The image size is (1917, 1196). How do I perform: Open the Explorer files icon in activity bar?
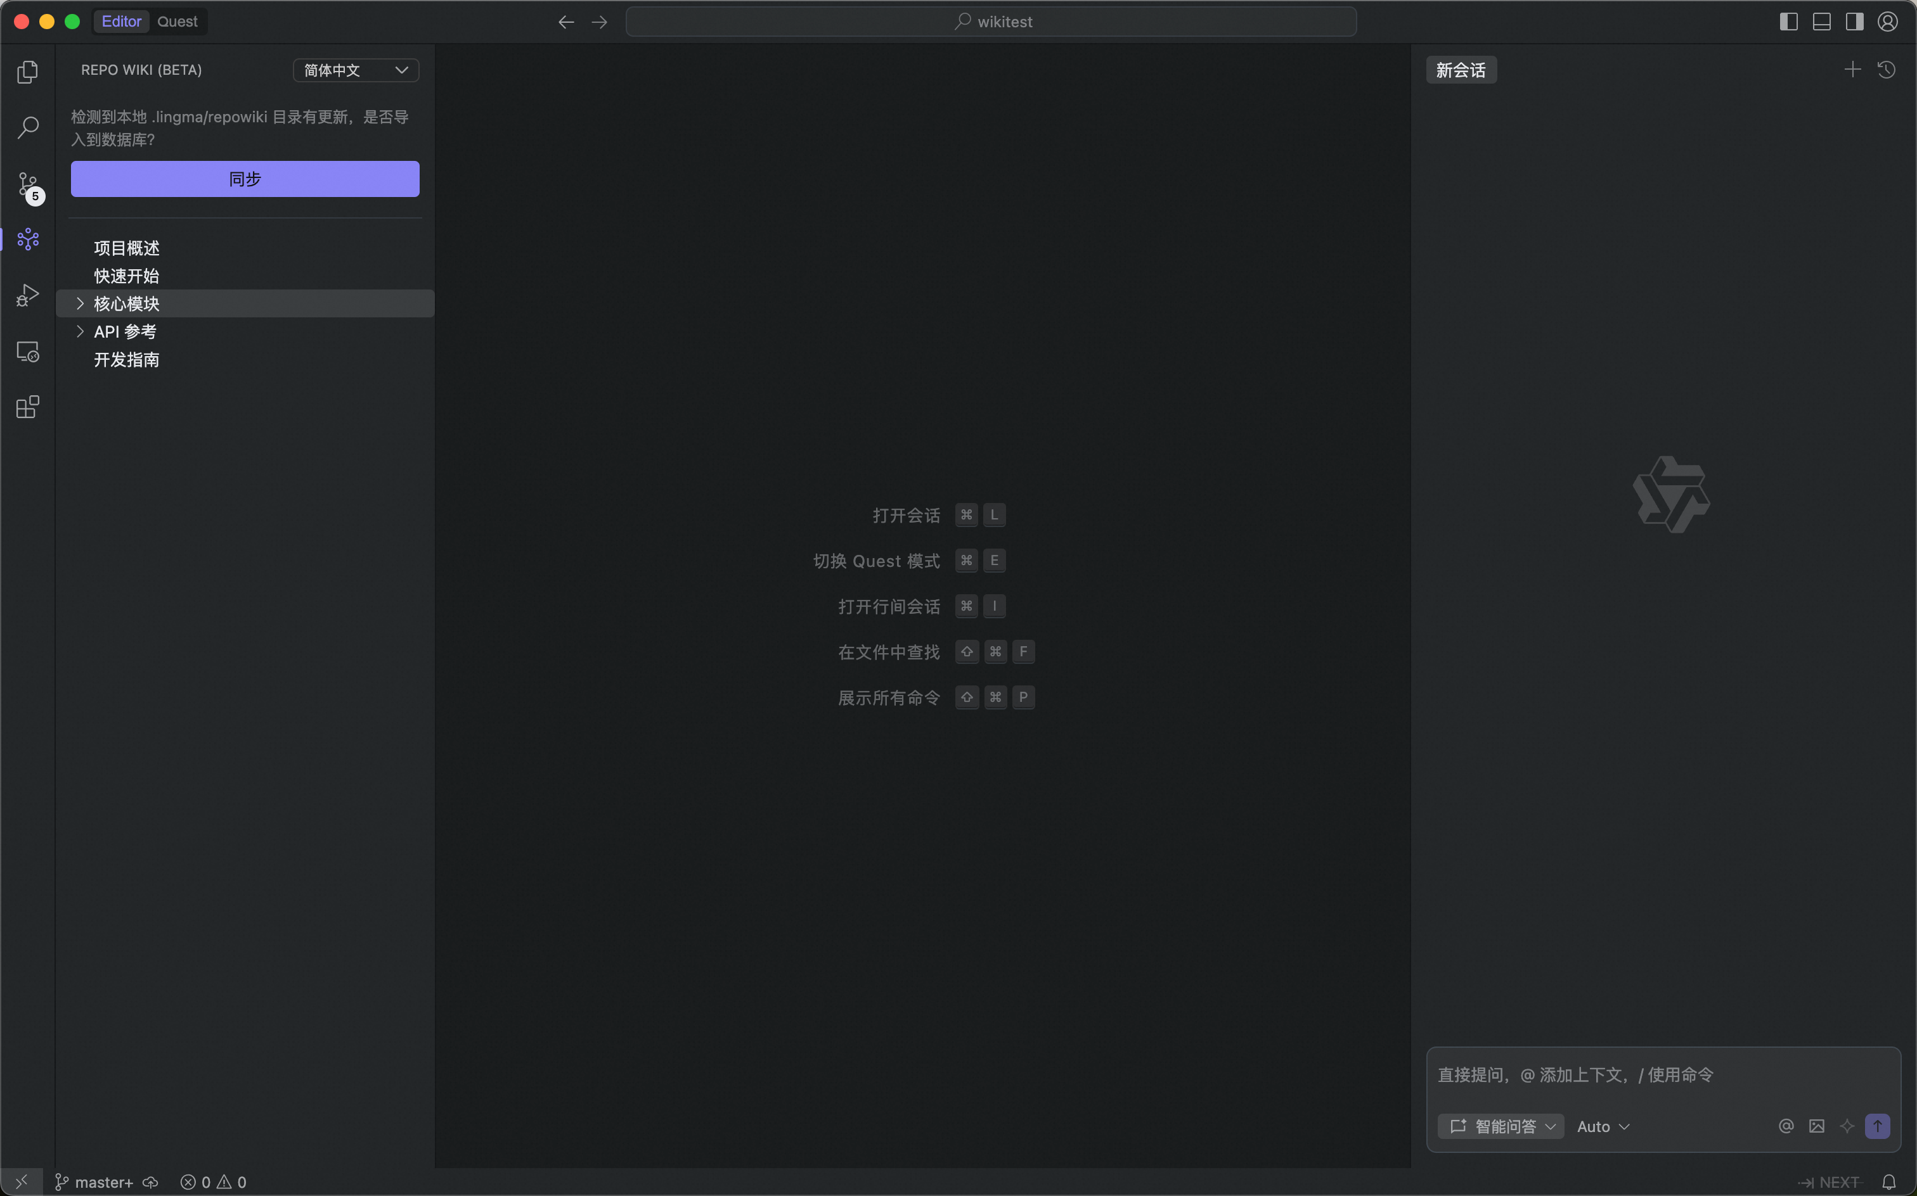[28, 72]
